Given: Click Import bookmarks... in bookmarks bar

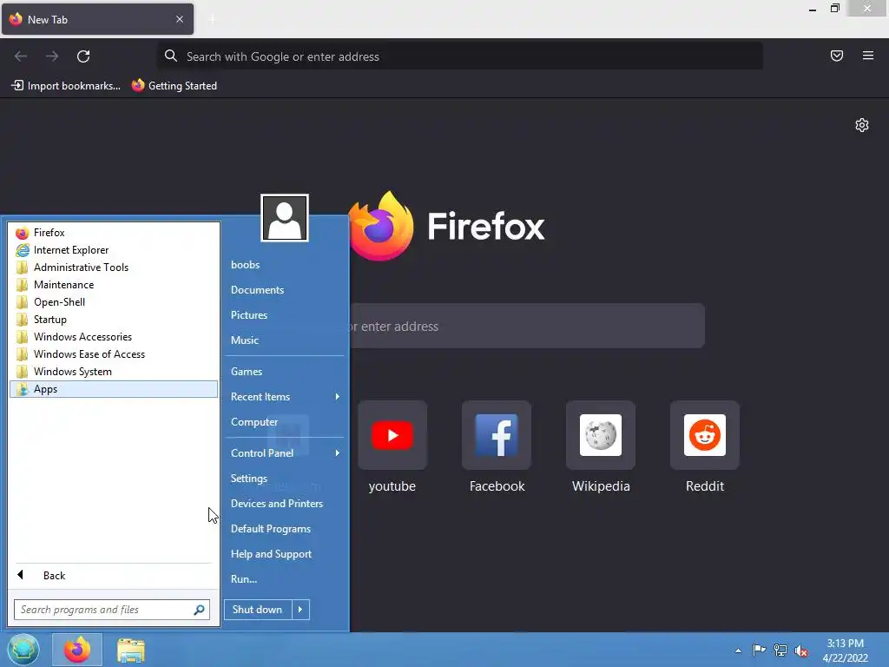Looking at the screenshot, I should (66, 86).
